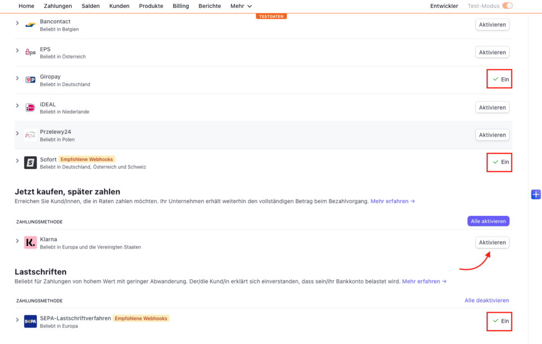Click the Klarna method name
542x344 pixels.
click(x=48, y=239)
